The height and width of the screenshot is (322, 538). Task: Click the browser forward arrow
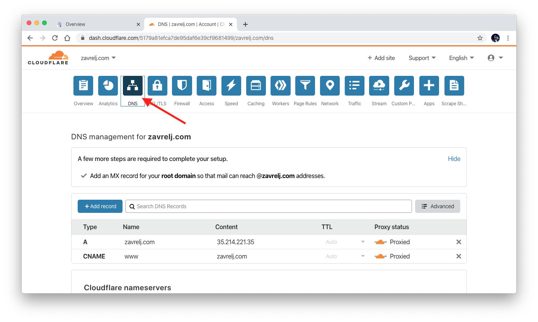[x=43, y=38]
